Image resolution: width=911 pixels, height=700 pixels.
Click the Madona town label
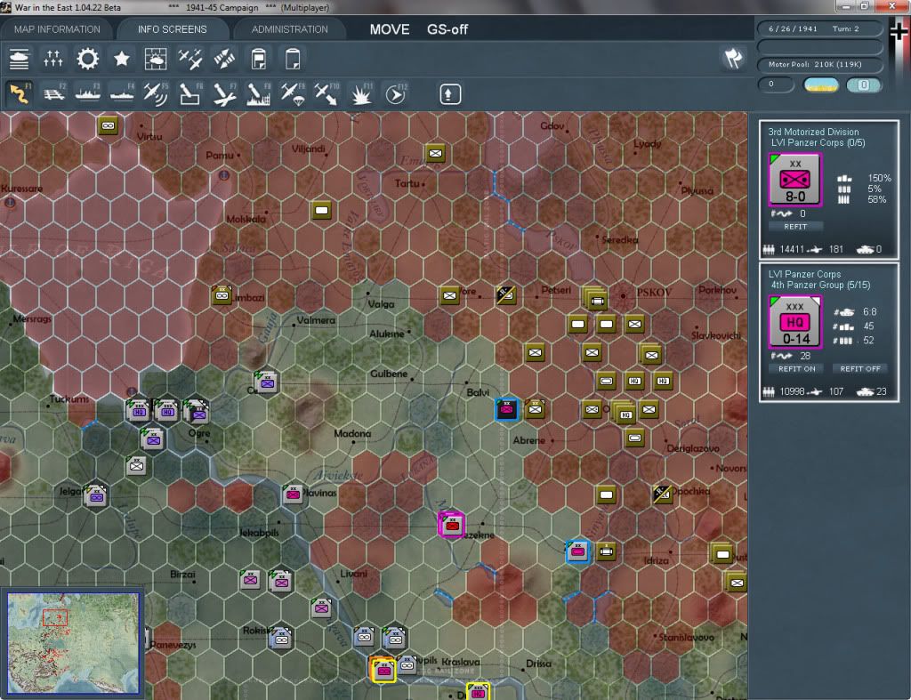[352, 433]
